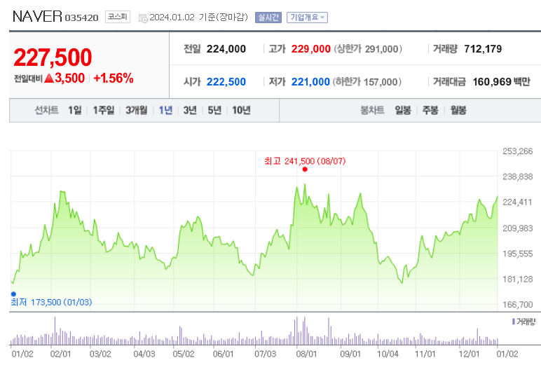
Task: Click the trading value 160,969 백만
Action: [501, 82]
